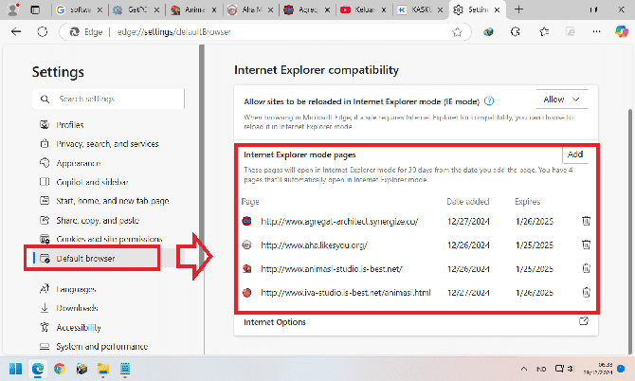Open the blue notepad app in taskbar
635x381 pixels.
pyautogui.click(x=125, y=369)
